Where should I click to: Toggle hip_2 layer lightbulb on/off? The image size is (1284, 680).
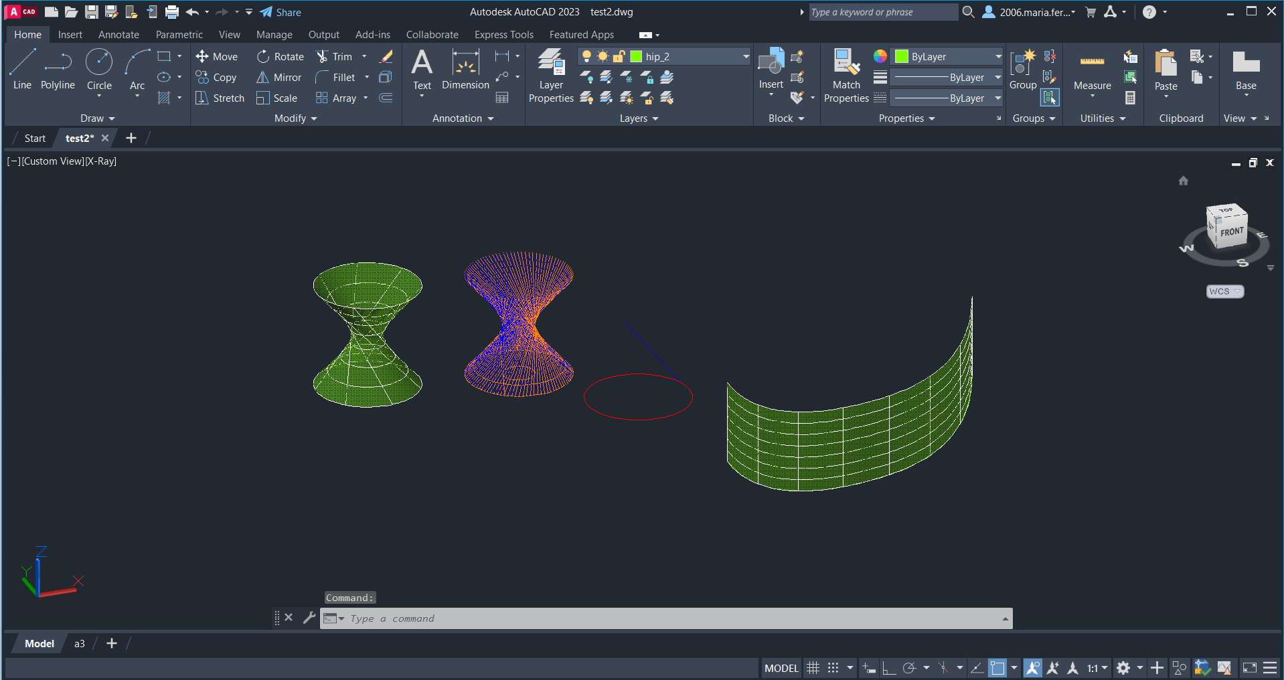(x=586, y=57)
